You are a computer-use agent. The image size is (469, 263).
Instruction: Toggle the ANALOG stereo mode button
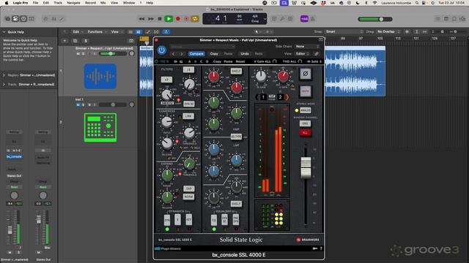point(306,110)
